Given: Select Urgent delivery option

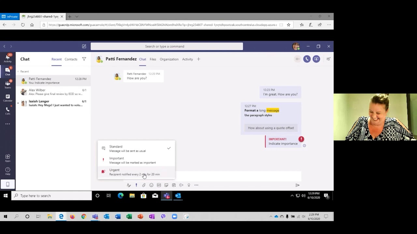Looking at the screenshot, I should (136, 172).
